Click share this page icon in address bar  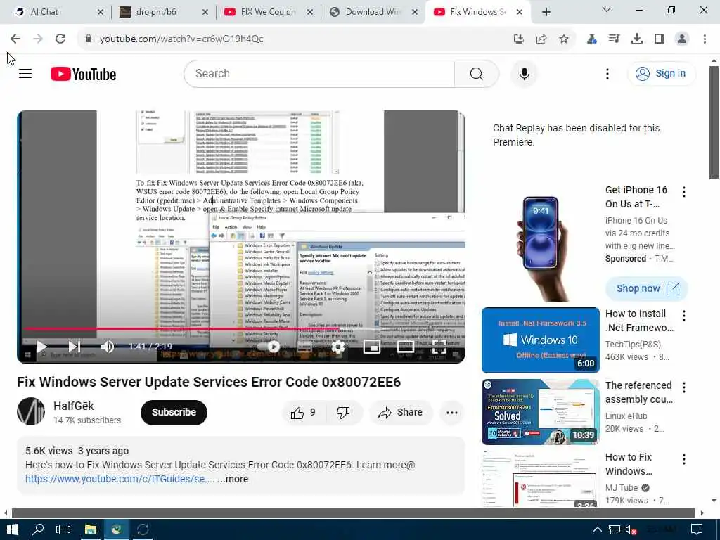pyautogui.click(x=541, y=39)
